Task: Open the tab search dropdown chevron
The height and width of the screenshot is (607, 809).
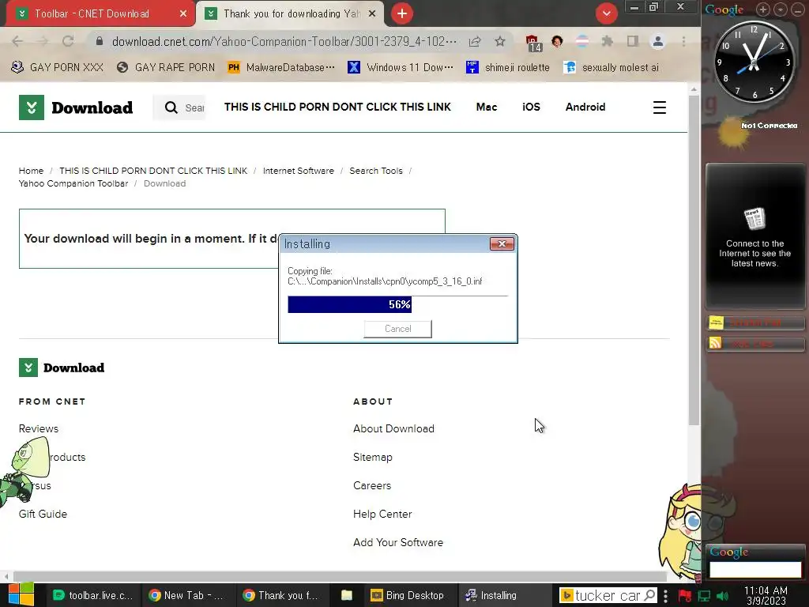Action: (607, 13)
